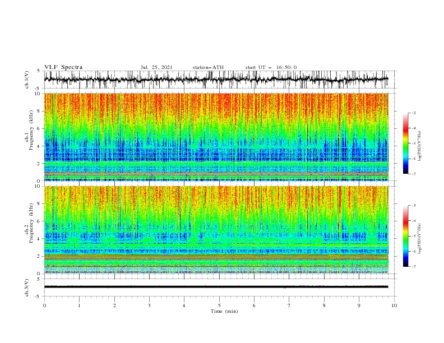Click the "Time (min)" x-axis label
This screenshot has width=444, height=343.
pyautogui.click(x=224, y=311)
